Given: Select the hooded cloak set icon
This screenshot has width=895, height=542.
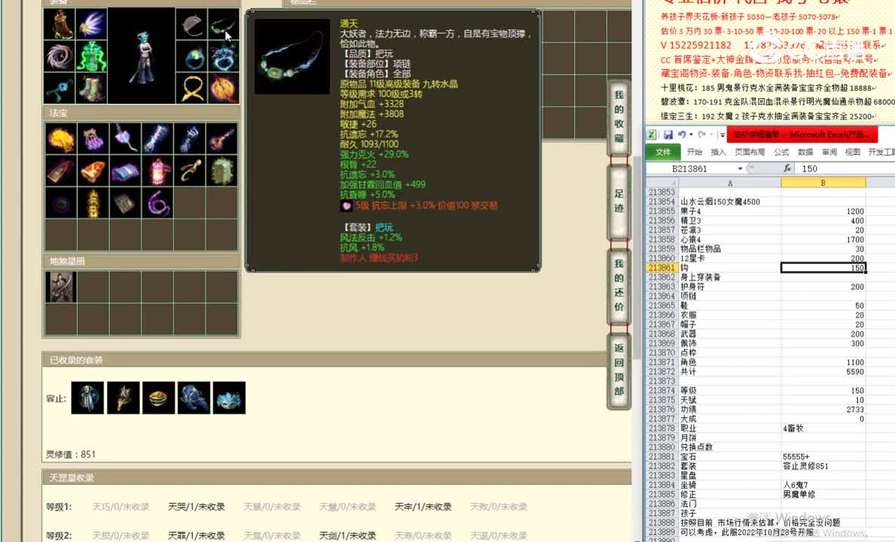Looking at the screenshot, I should click(x=87, y=397).
